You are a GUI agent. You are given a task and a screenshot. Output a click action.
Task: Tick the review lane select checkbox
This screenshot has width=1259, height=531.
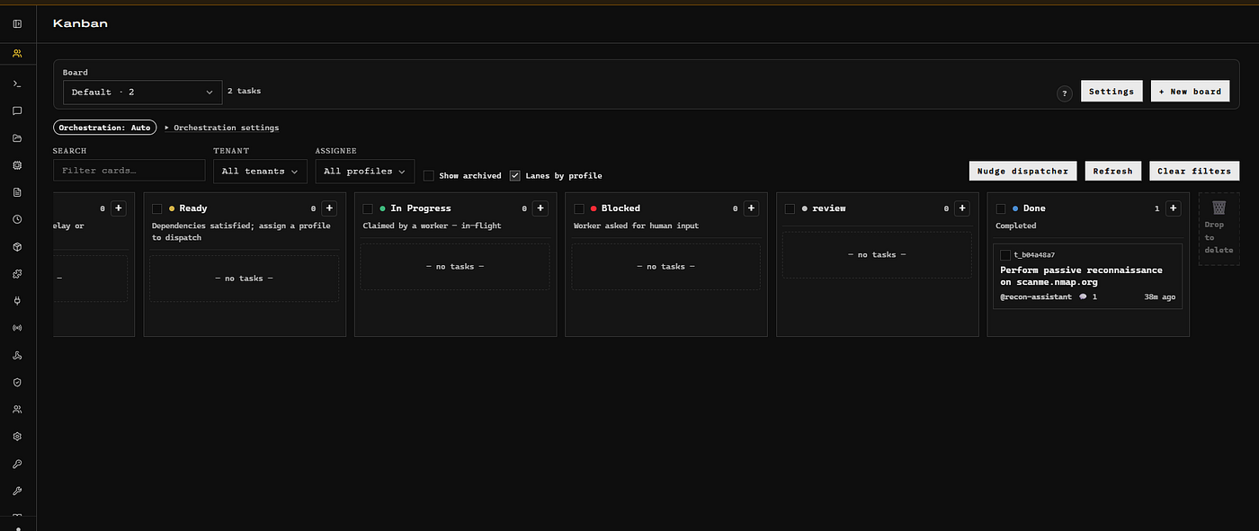coord(790,208)
